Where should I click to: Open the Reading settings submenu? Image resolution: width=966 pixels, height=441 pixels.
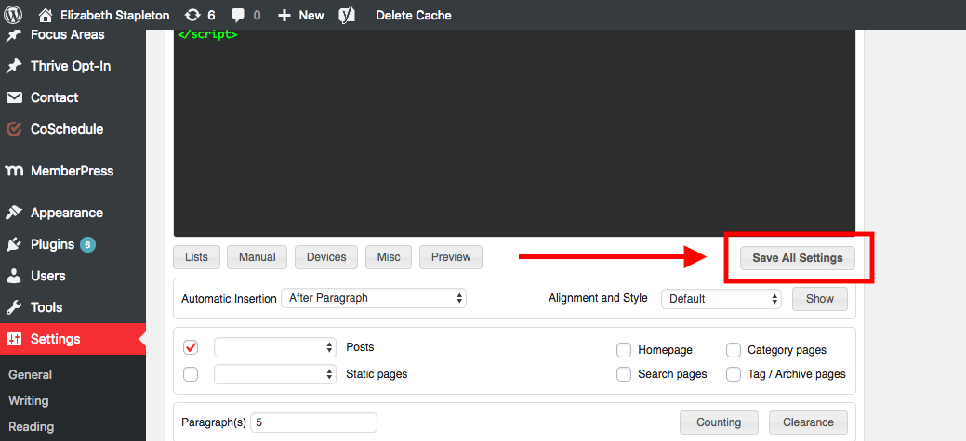32,426
